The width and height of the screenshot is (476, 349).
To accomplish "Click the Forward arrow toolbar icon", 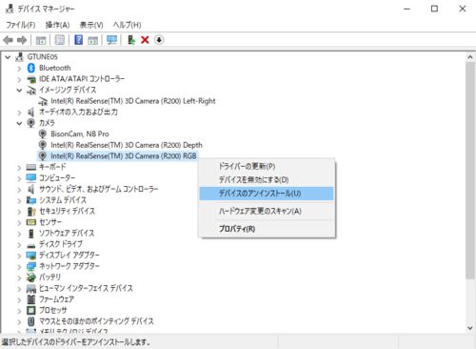I will (x=22, y=40).
